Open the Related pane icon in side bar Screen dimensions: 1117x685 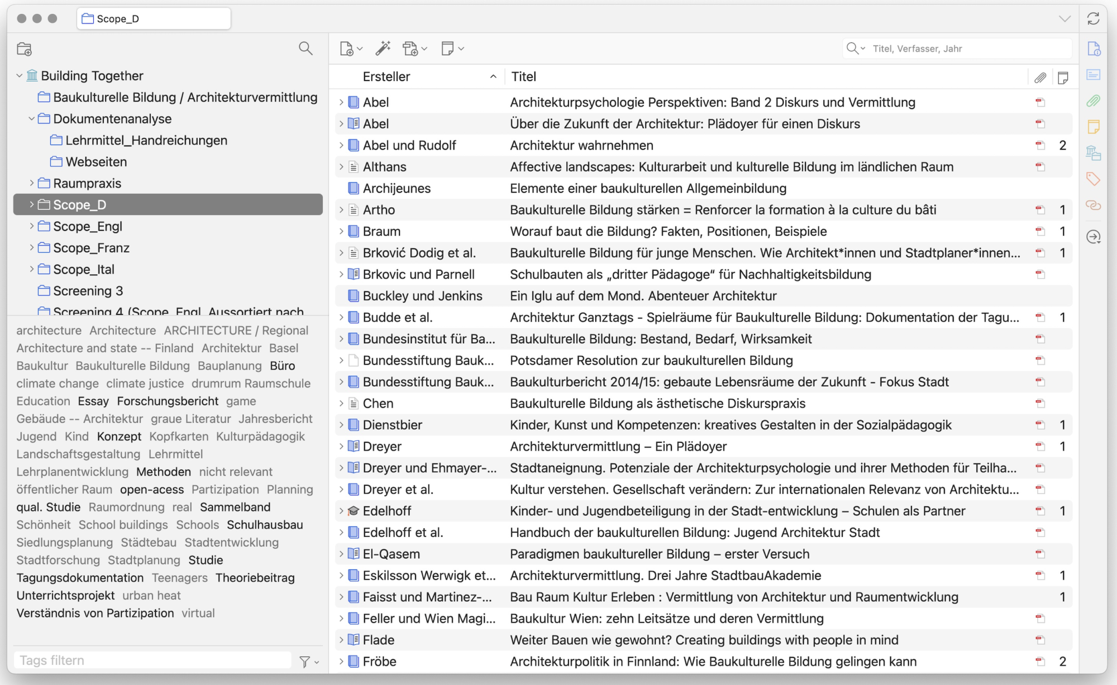[1093, 205]
